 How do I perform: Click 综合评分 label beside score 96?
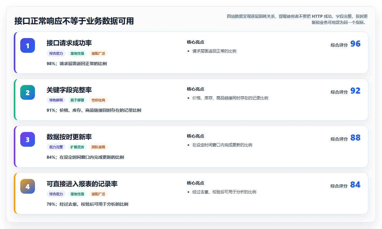tap(339, 45)
